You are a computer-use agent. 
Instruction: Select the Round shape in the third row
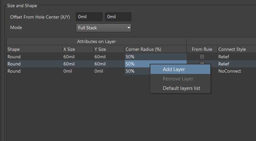point(14,71)
